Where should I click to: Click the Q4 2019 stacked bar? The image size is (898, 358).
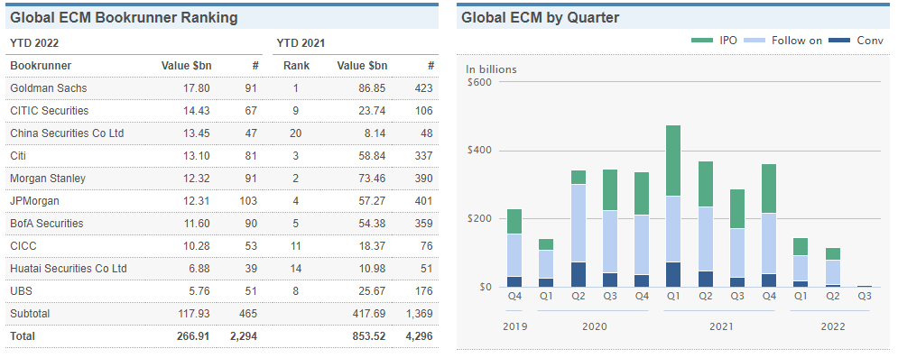514,248
